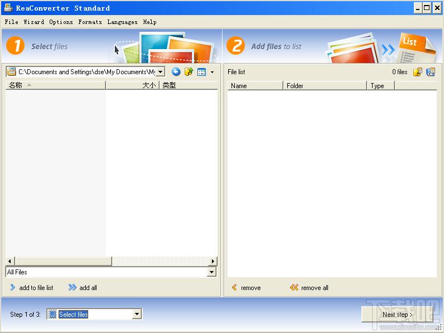Sort by 类型 column header

click(189, 85)
